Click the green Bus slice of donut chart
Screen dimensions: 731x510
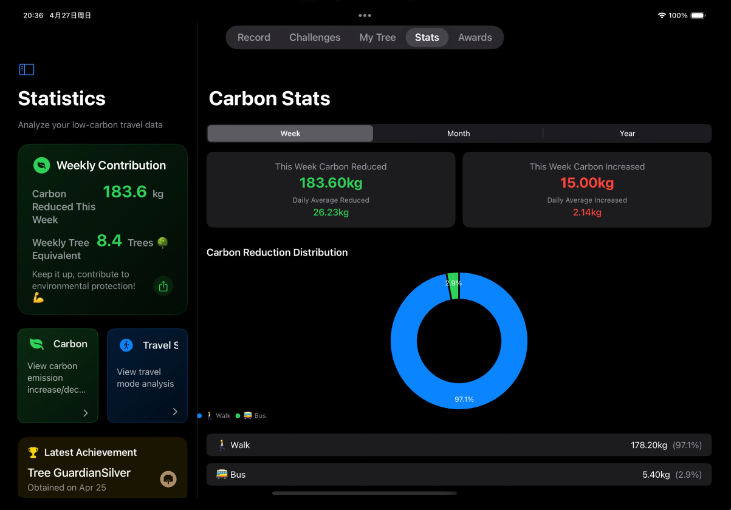pos(453,285)
